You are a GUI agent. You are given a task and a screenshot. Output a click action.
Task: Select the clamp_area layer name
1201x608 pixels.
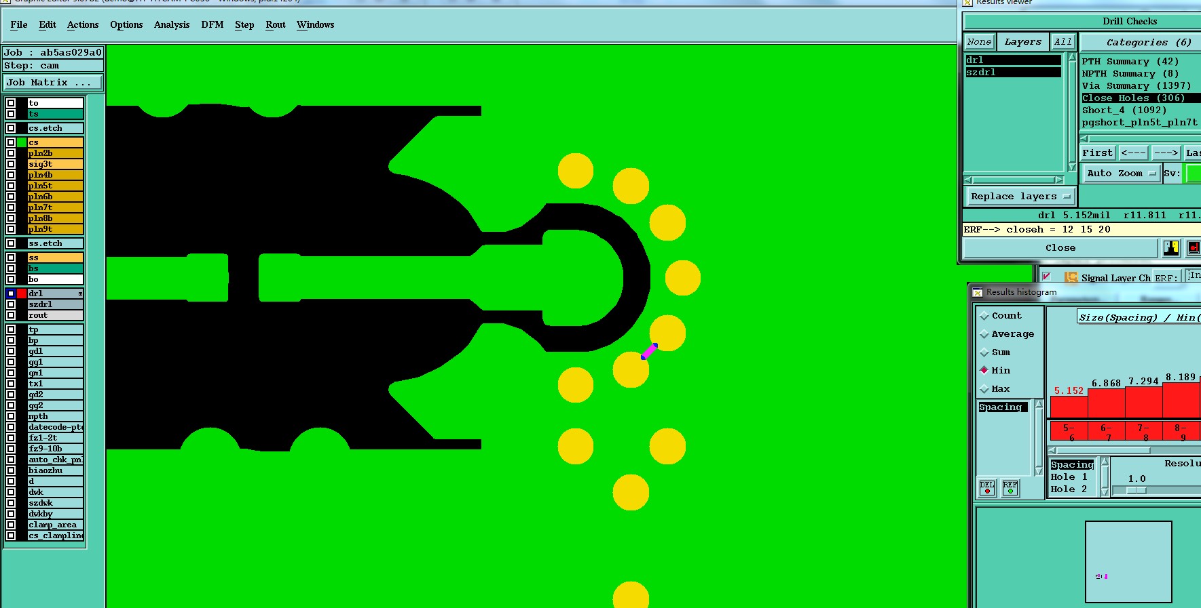(55, 525)
